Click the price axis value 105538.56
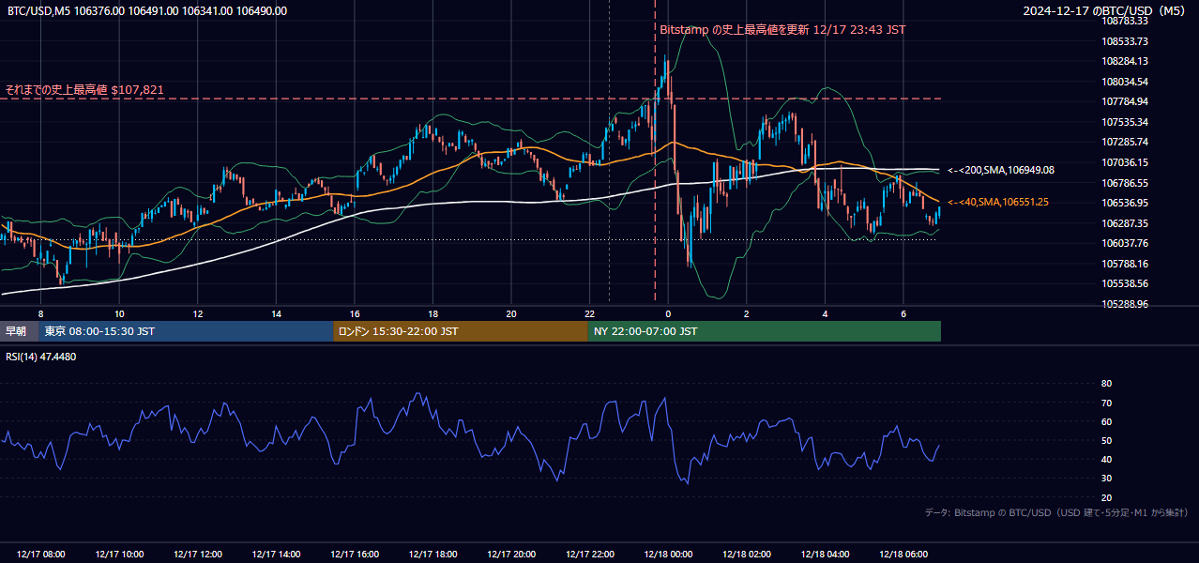This screenshot has width=1199, height=563. click(1125, 283)
